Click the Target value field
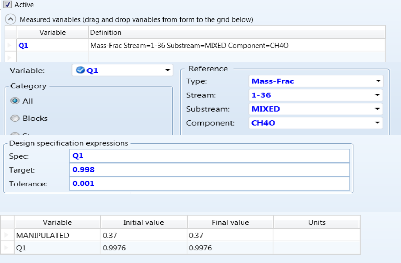Image resolution: width=401 pixels, height=263 pixels. tap(209, 170)
